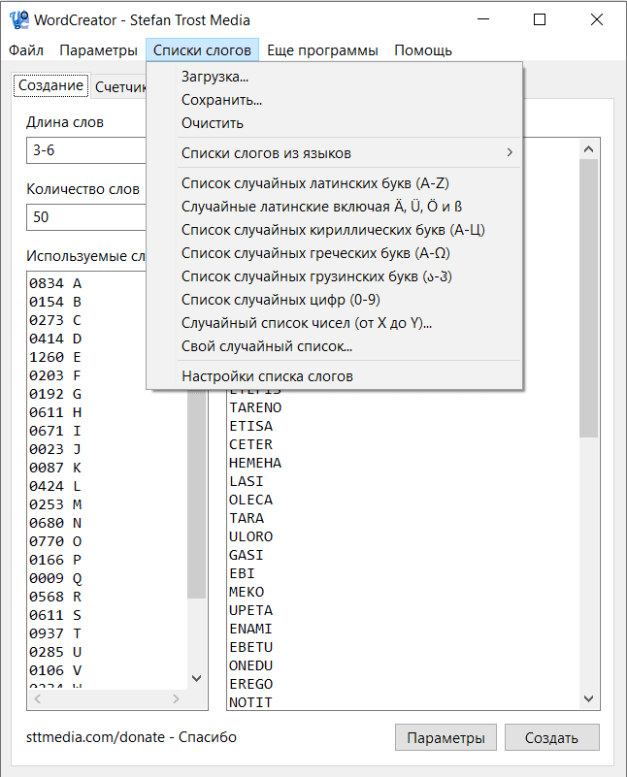Click the syllable list vertical scrollbar thumb
This screenshot has height=777, width=627.
tap(197, 495)
